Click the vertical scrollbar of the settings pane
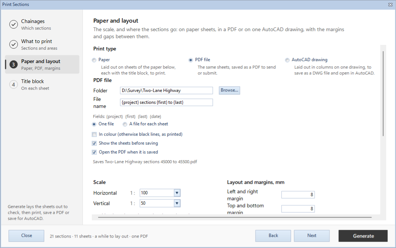 click(x=383, y=94)
